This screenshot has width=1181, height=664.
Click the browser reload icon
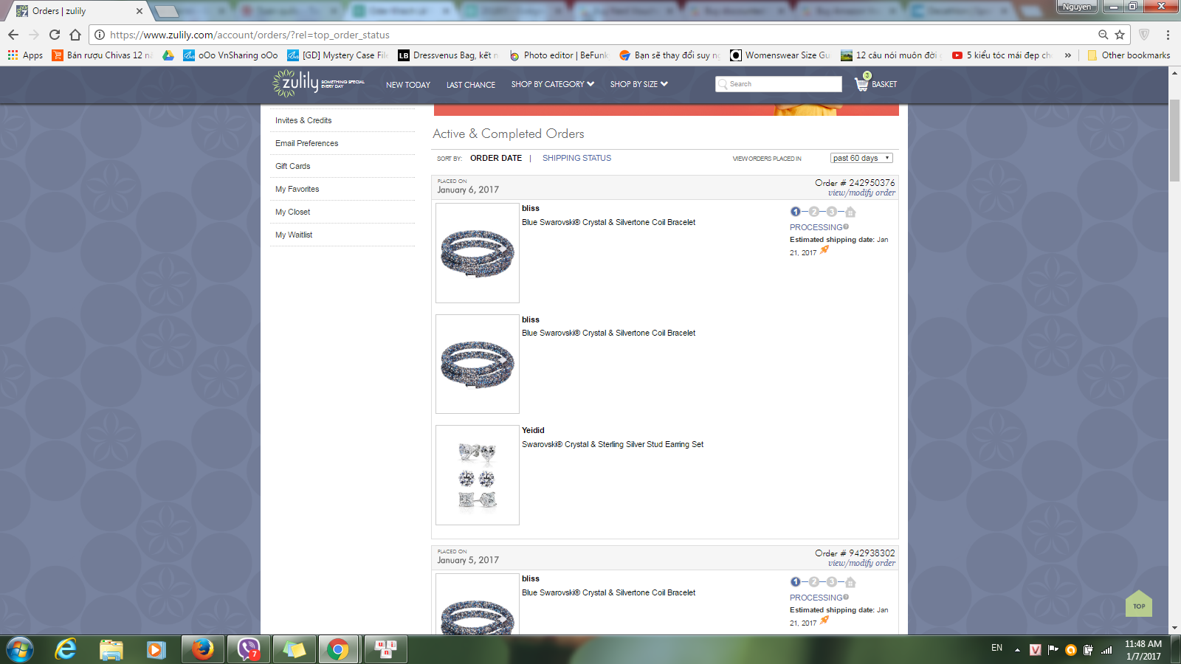point(55,35)
